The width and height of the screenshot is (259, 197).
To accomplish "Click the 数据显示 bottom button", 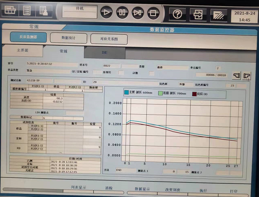I will tap(142, 190).
